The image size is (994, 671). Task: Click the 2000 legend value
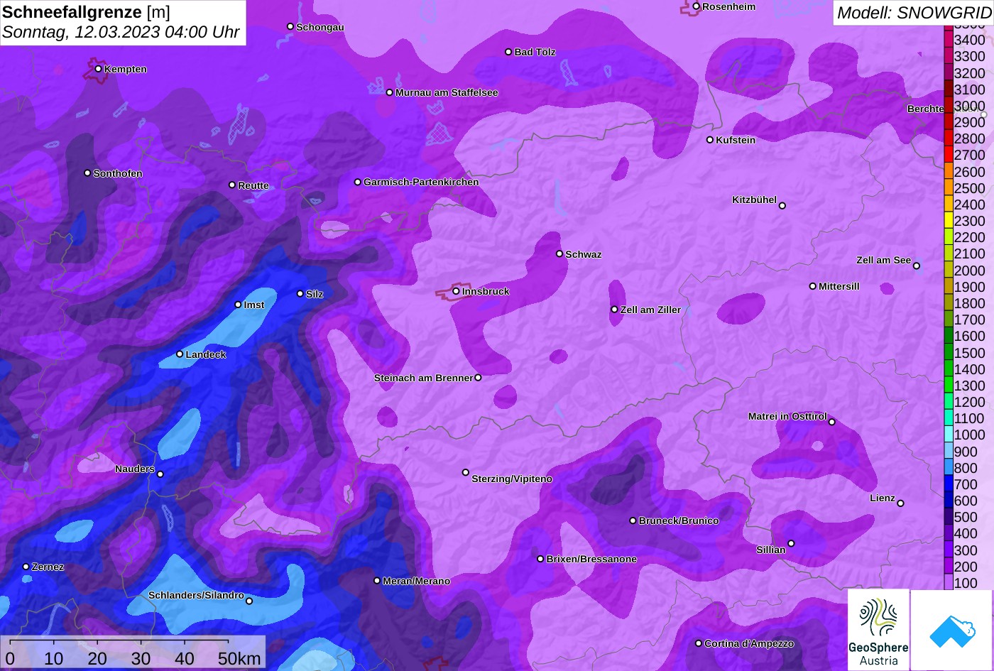(969, 271)
